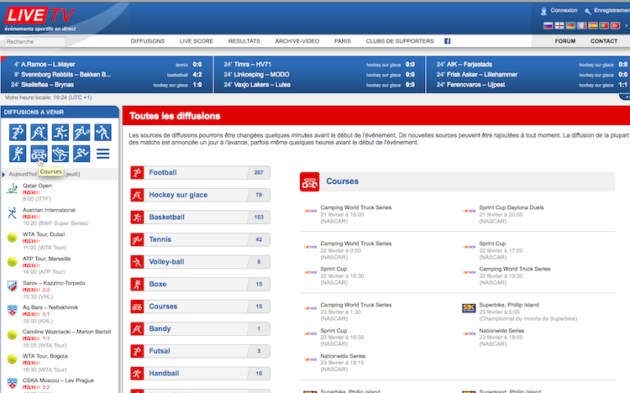
Task: Select the volleyball sport filter icon
Action: (x=102, y=132)
